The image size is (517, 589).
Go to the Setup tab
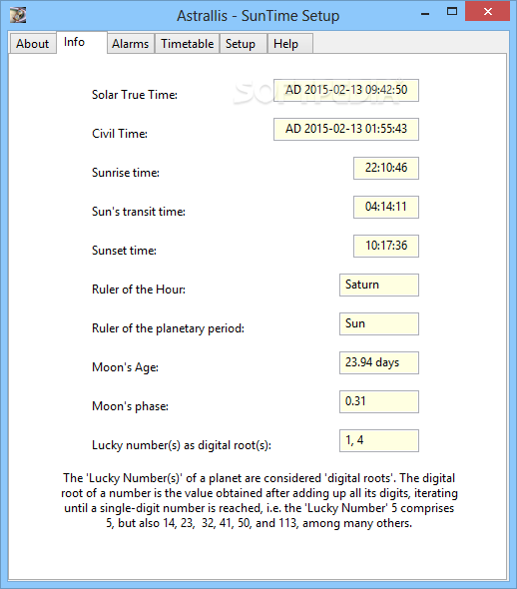[244, 44]
